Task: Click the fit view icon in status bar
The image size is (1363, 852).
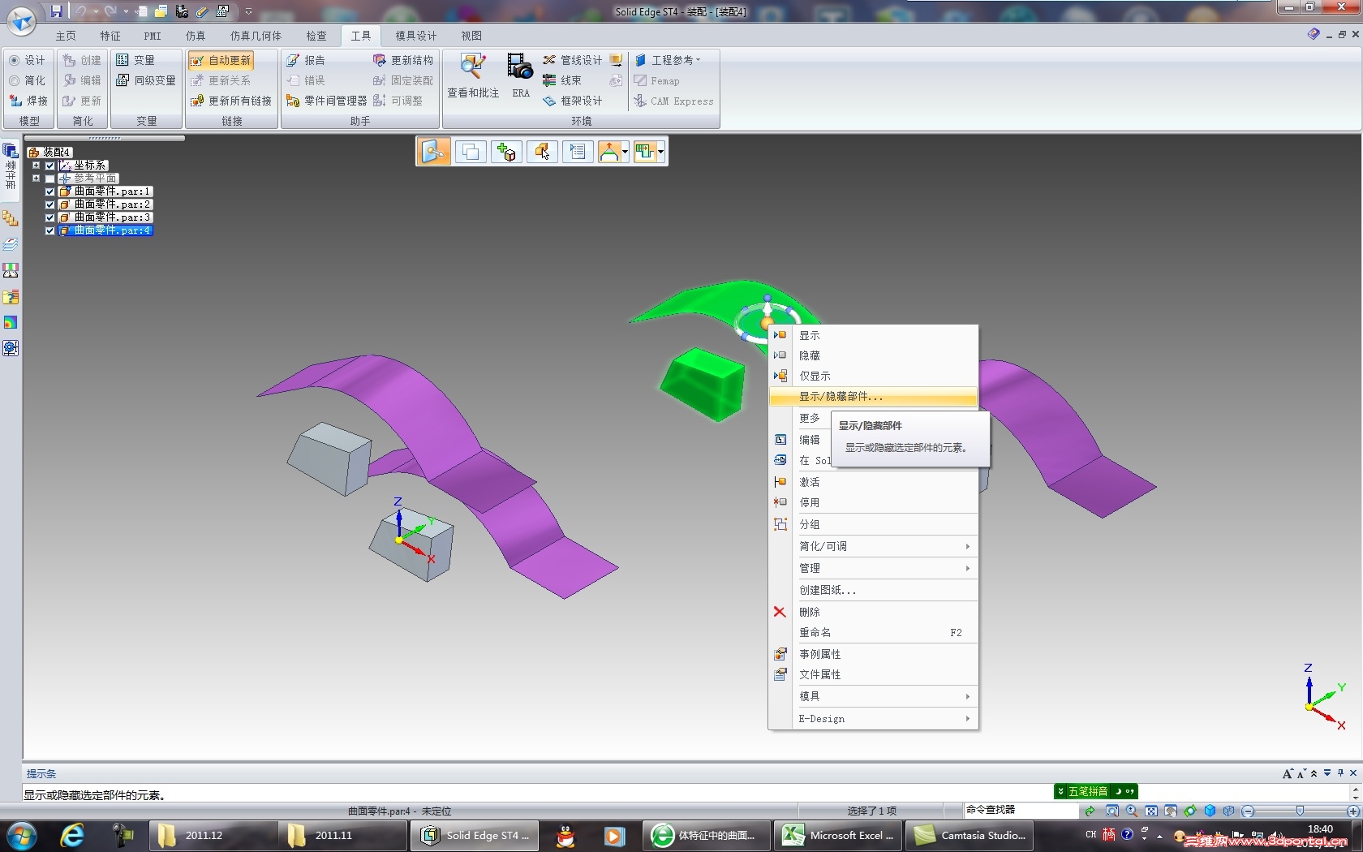Action: [1151, 811]
